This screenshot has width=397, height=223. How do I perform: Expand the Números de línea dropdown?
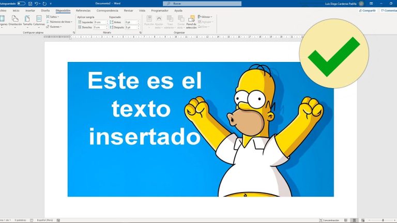click(x=59, y=22)
